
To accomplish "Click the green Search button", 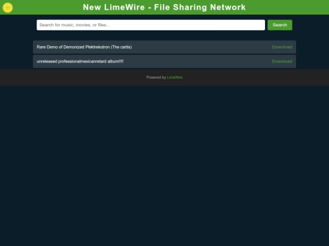I will [280, 25].
